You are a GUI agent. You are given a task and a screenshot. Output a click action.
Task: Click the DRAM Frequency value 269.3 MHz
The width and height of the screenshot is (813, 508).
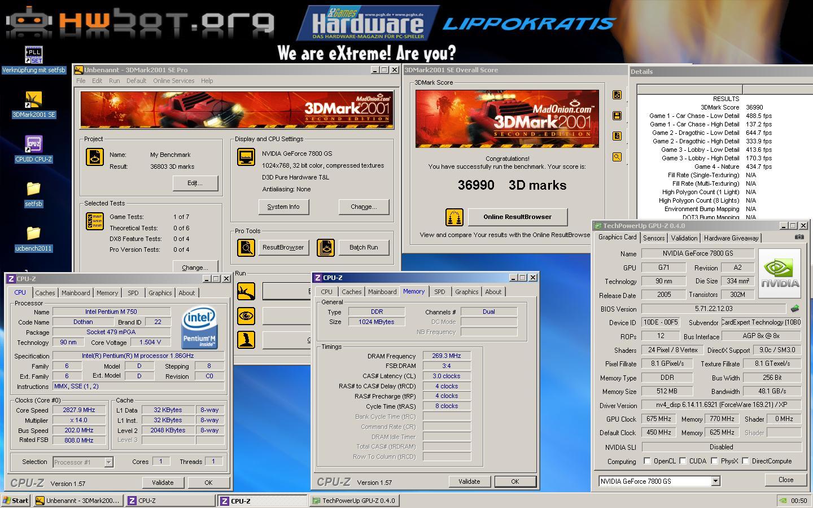click(x=447, y=356)
